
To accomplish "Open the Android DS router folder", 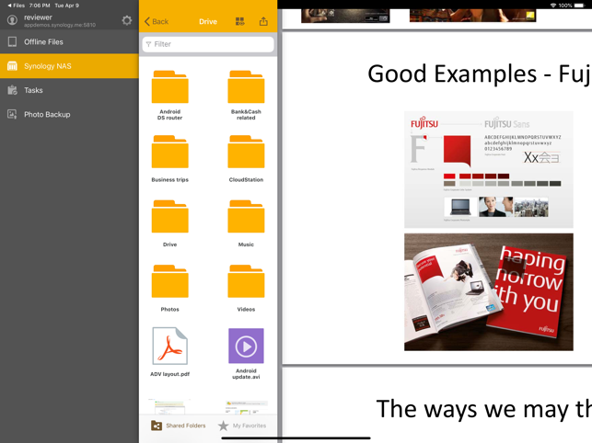I will point(170,96).
